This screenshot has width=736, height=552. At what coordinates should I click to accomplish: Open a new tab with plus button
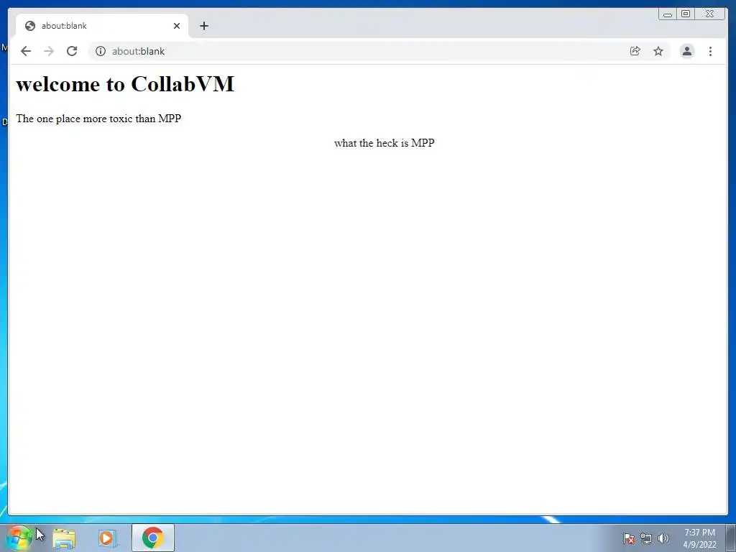[x=203, y=26]
